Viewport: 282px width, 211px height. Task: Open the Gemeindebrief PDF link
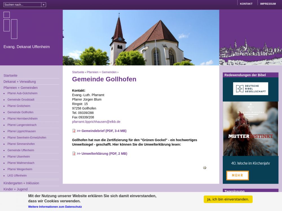tap(102, 131)
